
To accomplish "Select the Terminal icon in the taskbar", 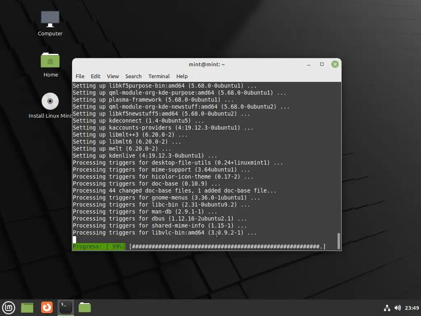I will 66,307.
